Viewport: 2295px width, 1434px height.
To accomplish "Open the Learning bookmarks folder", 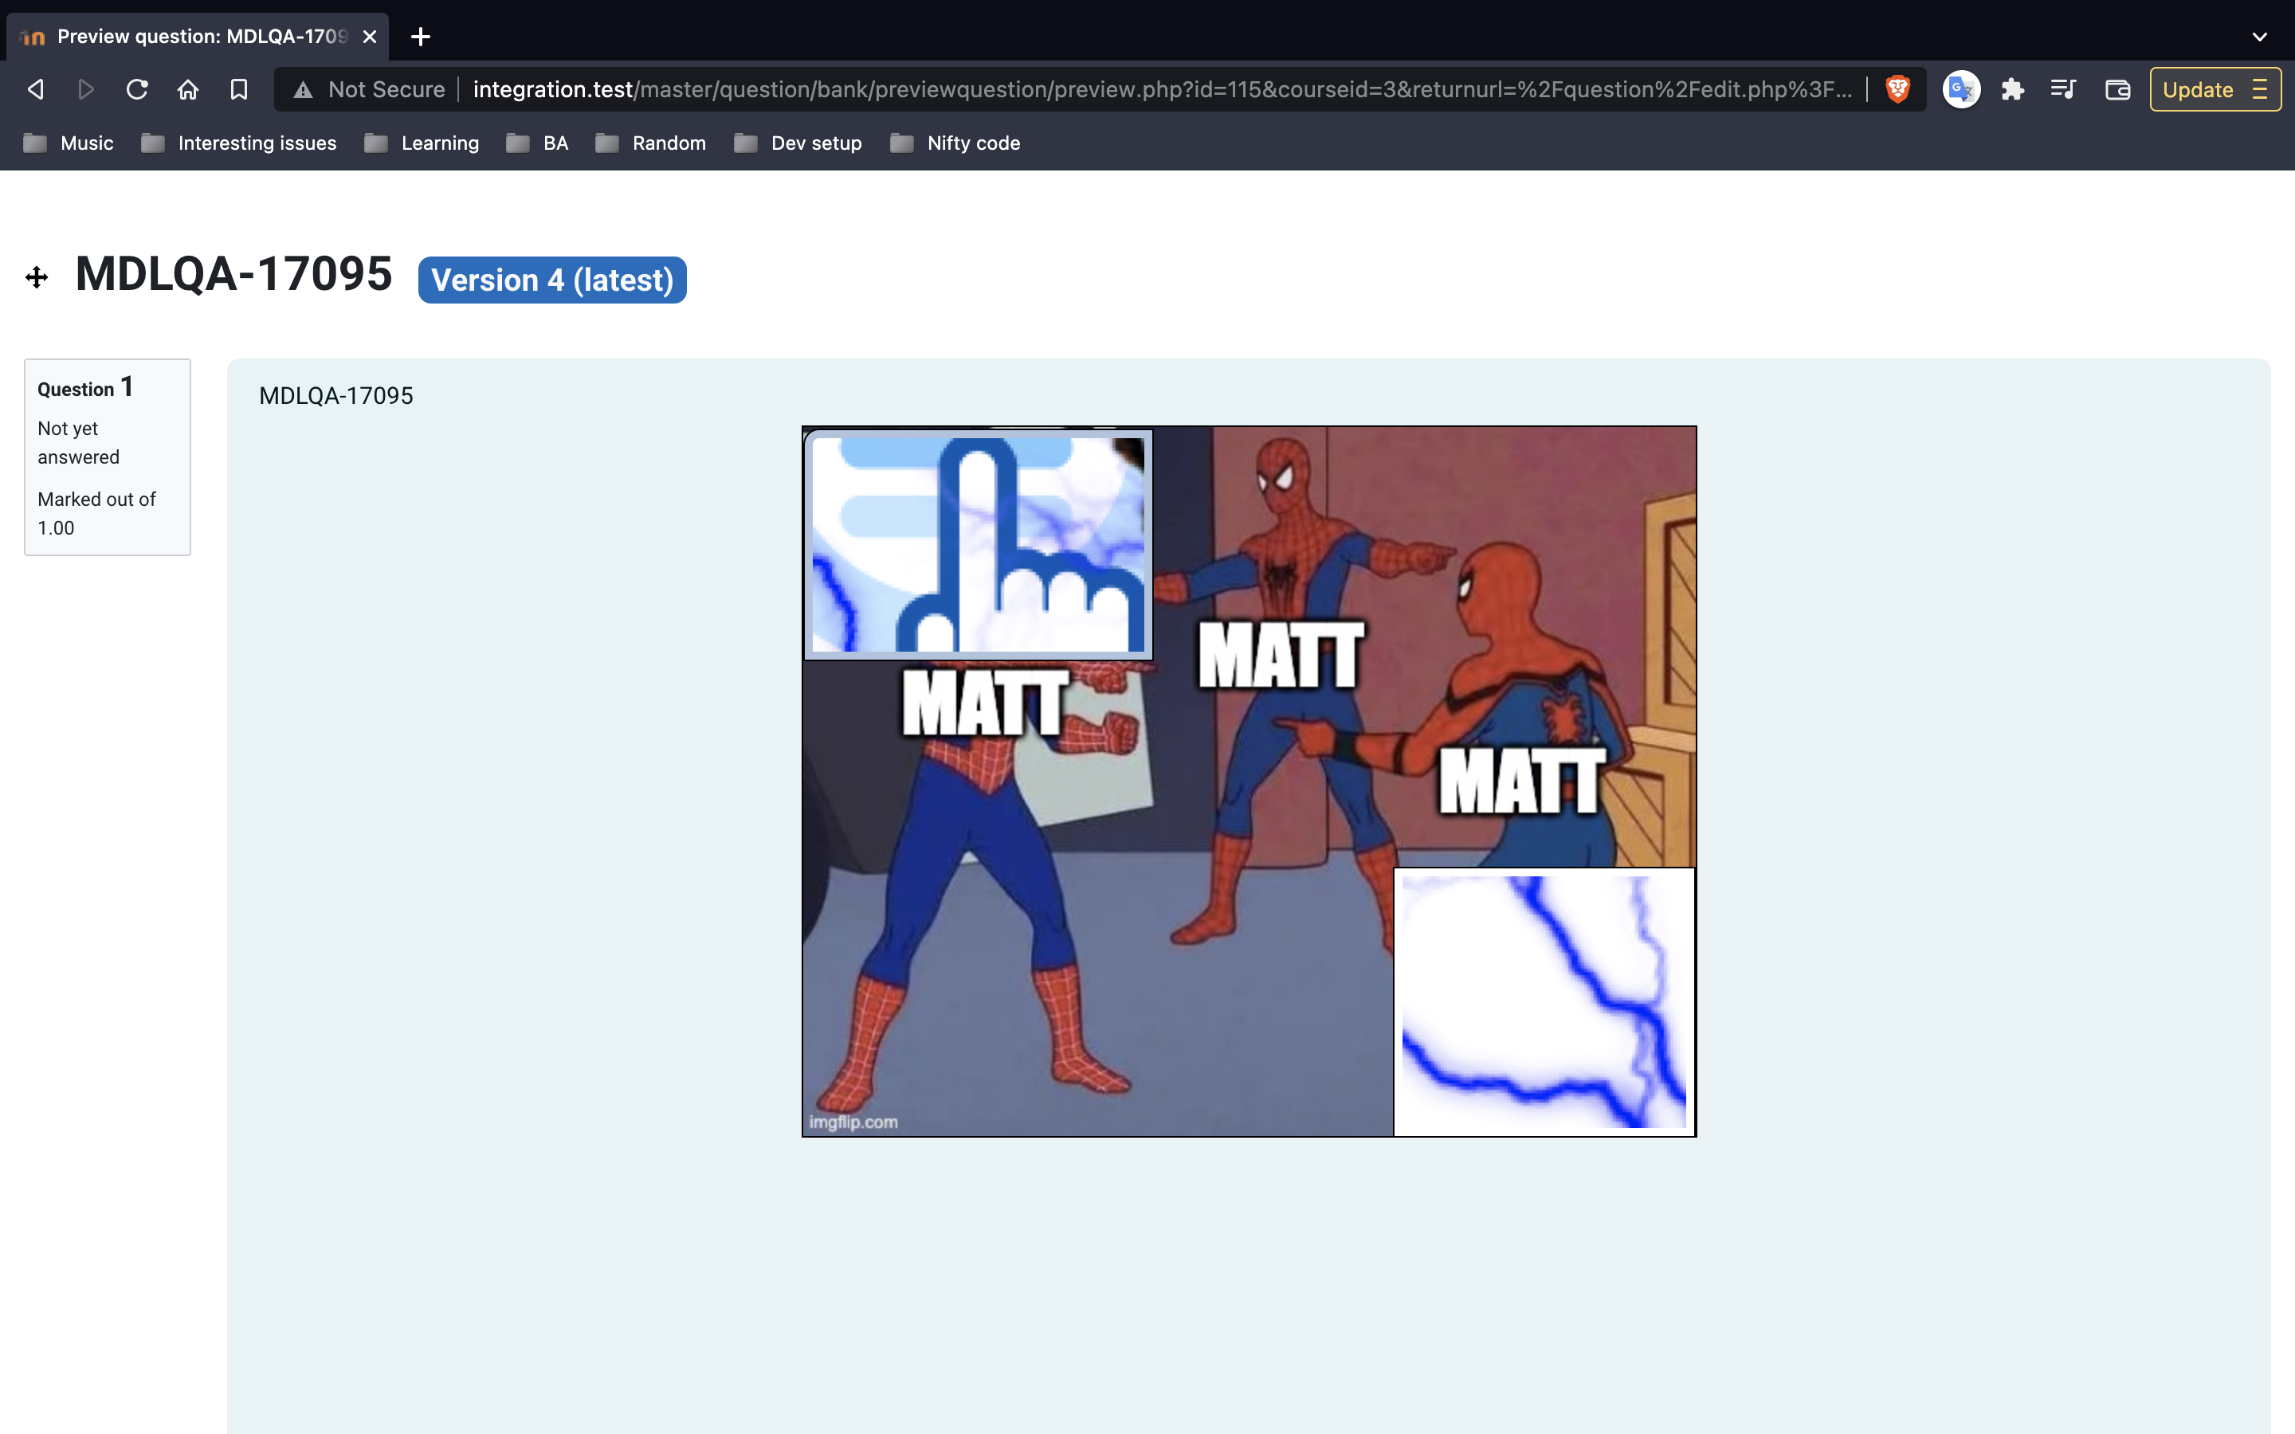I will (x=422, y=143).
